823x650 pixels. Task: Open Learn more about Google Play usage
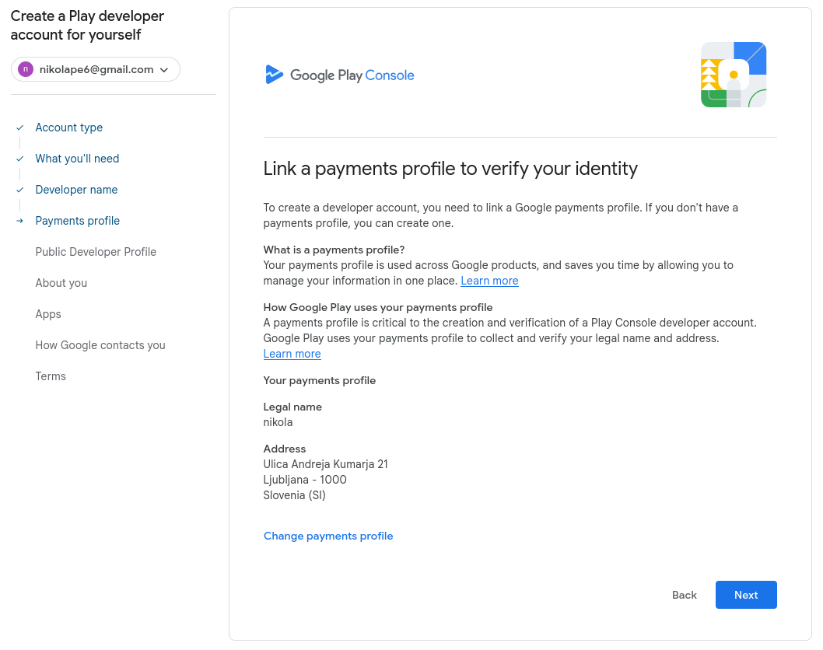click(292, 354)
